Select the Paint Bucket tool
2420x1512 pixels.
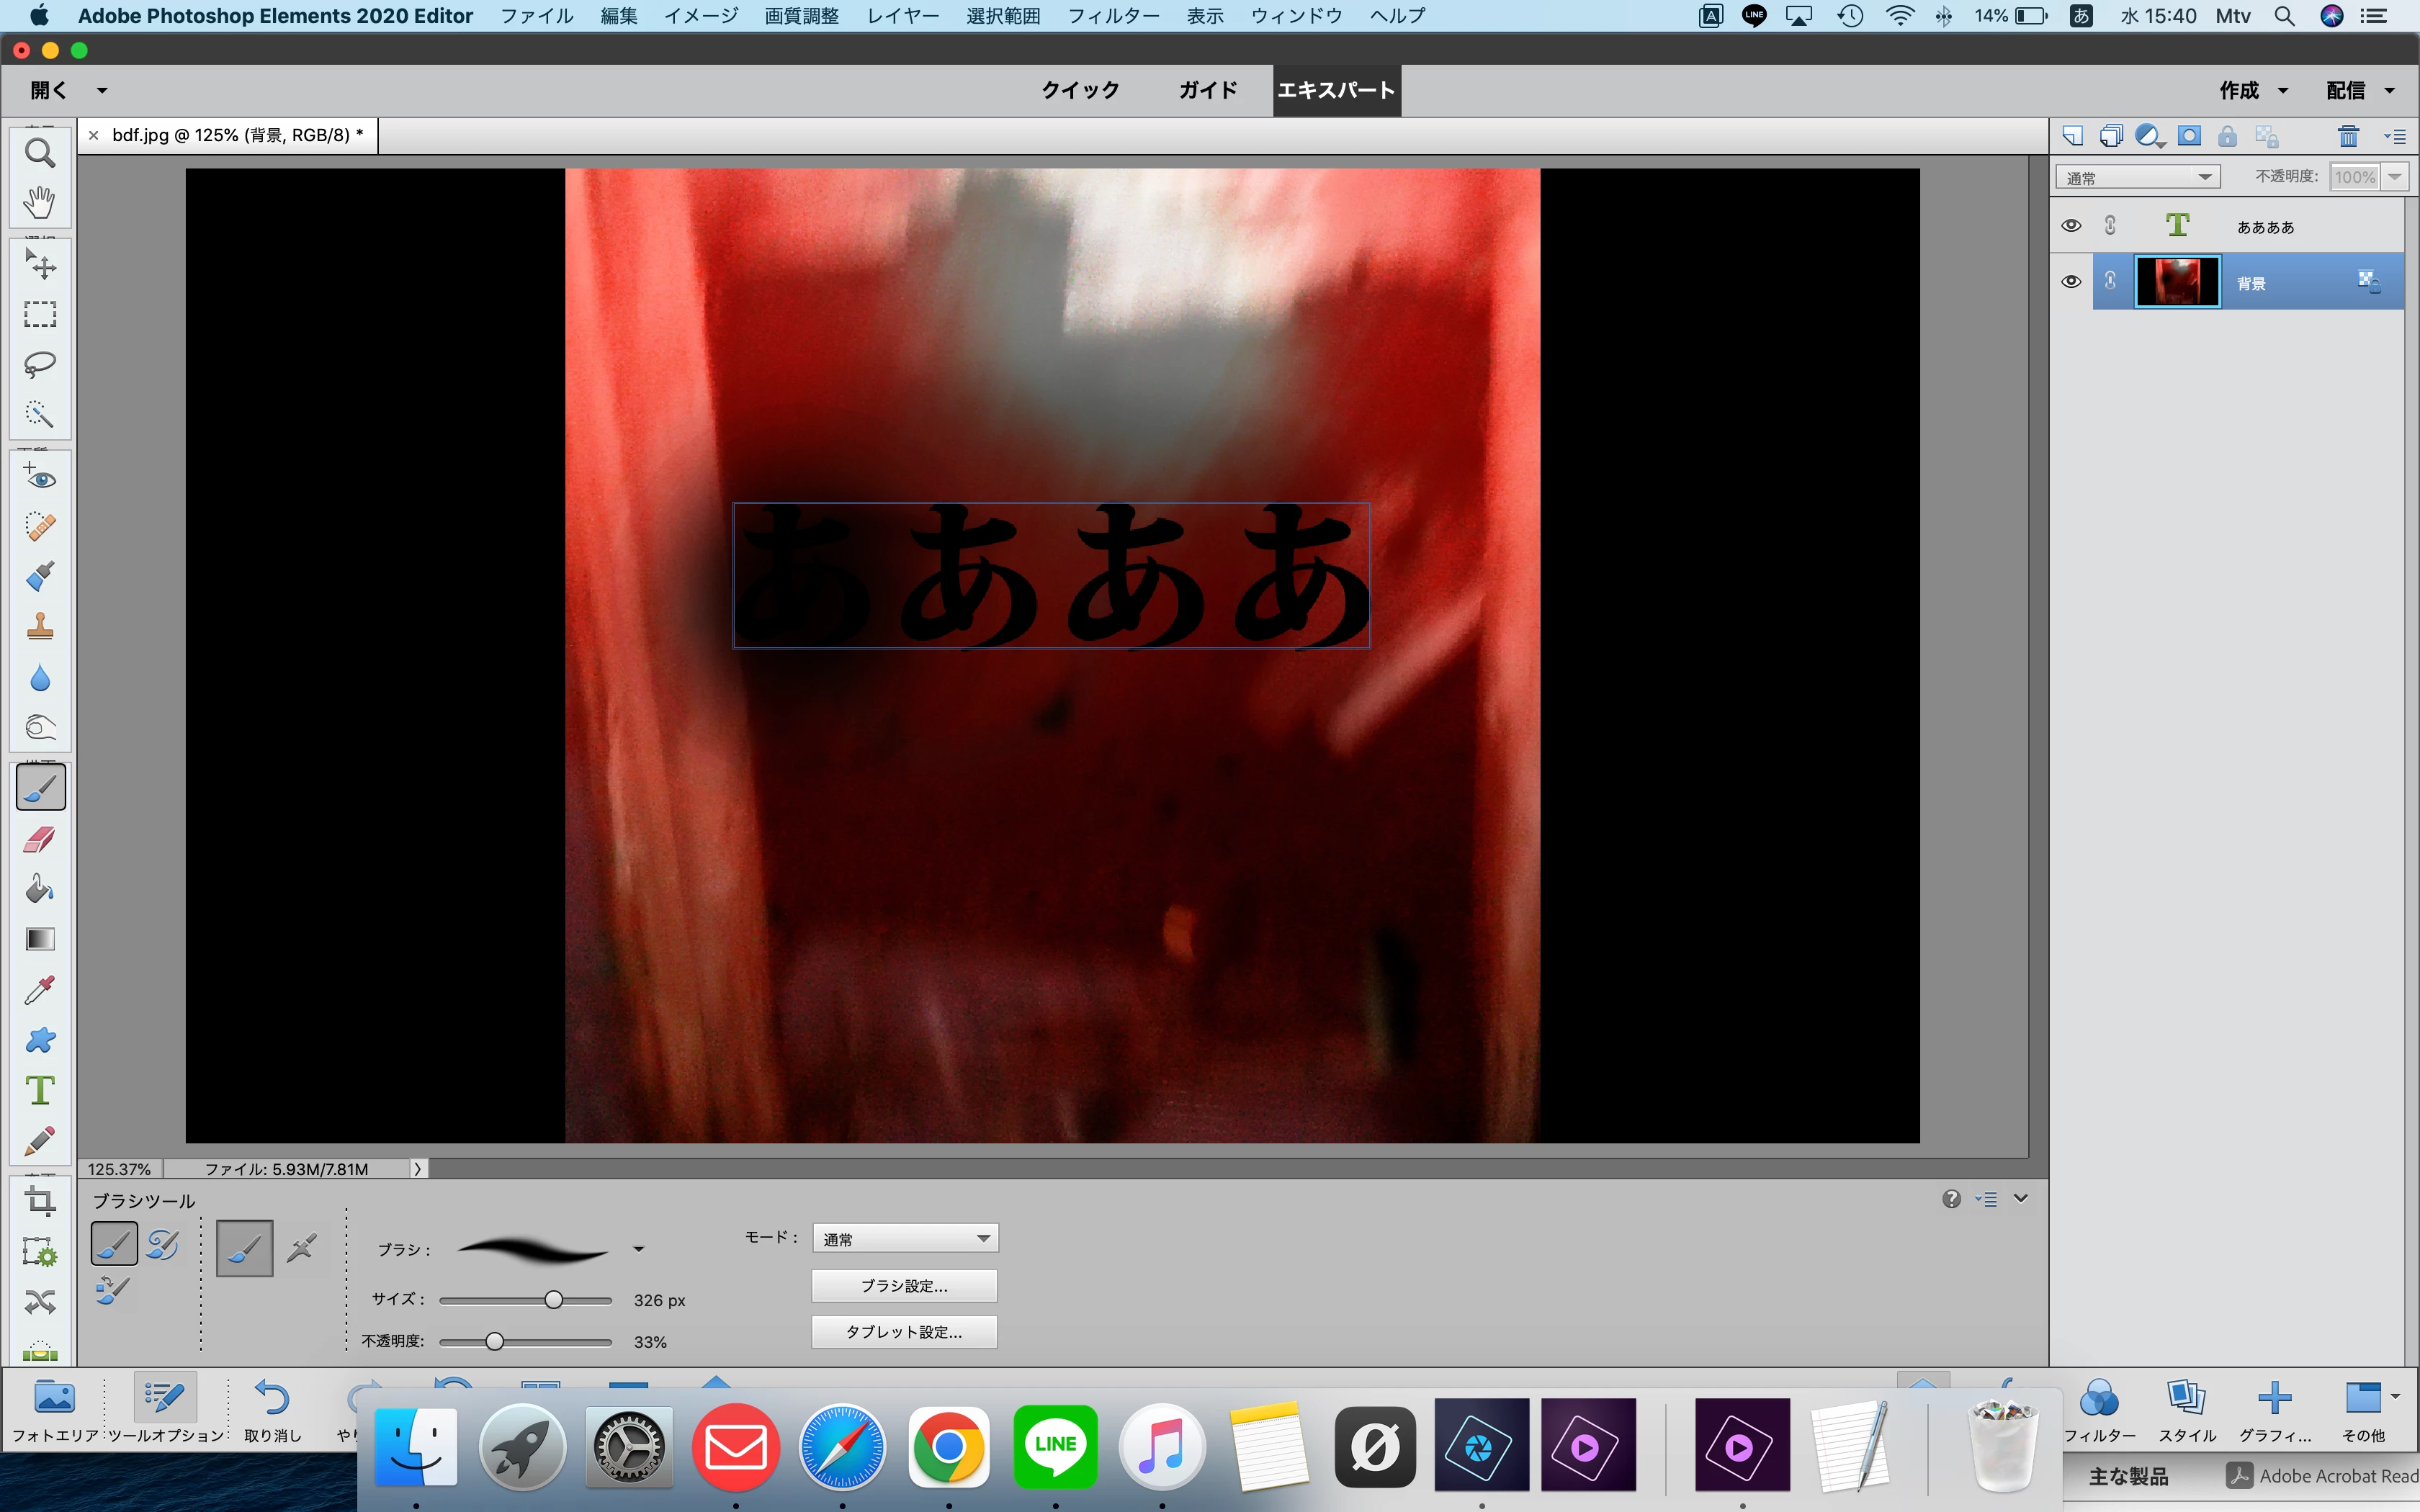(40, 889)
